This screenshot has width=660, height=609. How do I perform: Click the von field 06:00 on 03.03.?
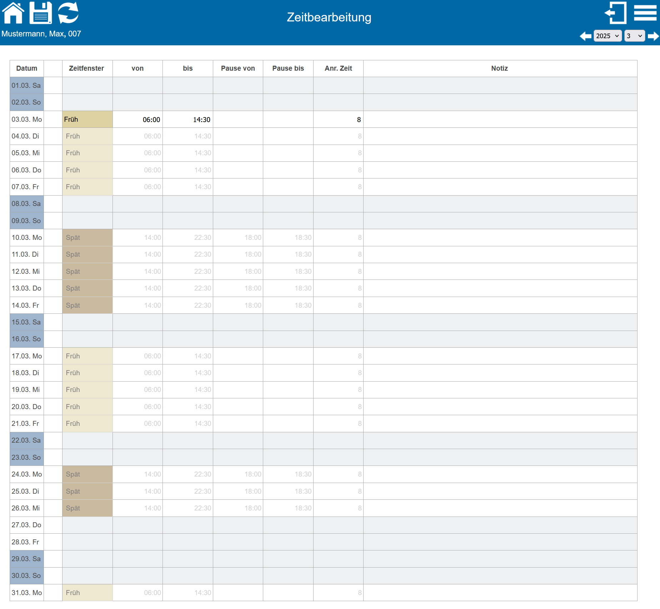click(x=138, y=120)
